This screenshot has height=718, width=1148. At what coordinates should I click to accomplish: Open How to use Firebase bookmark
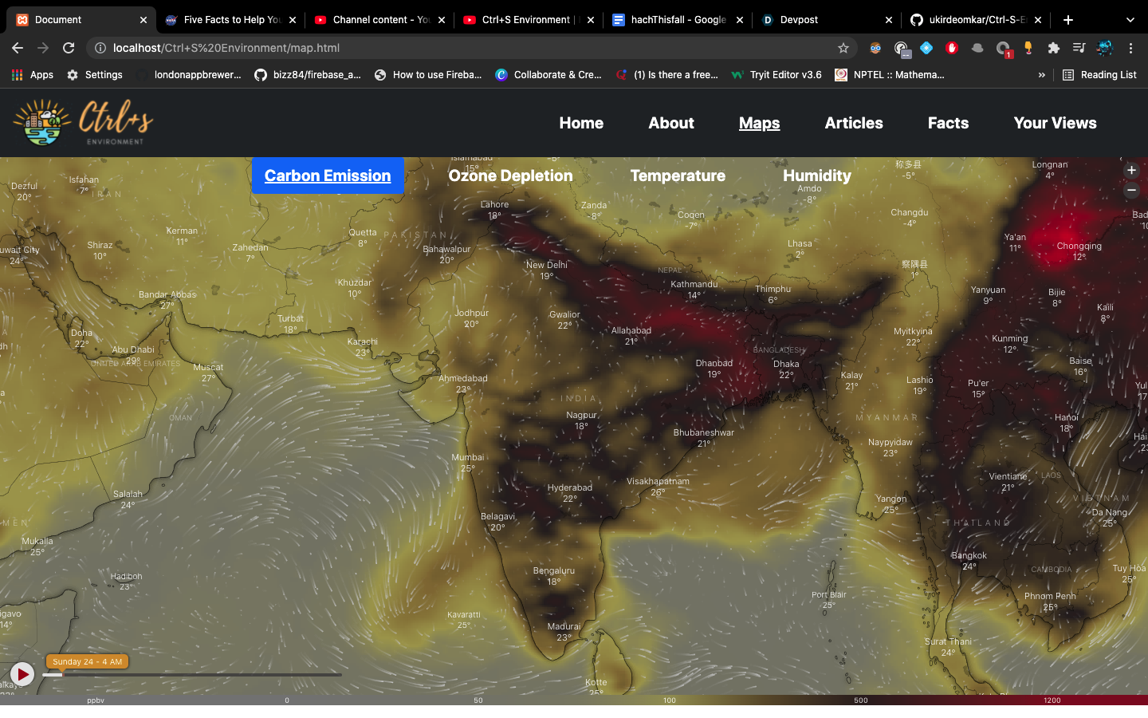(428, 75)
